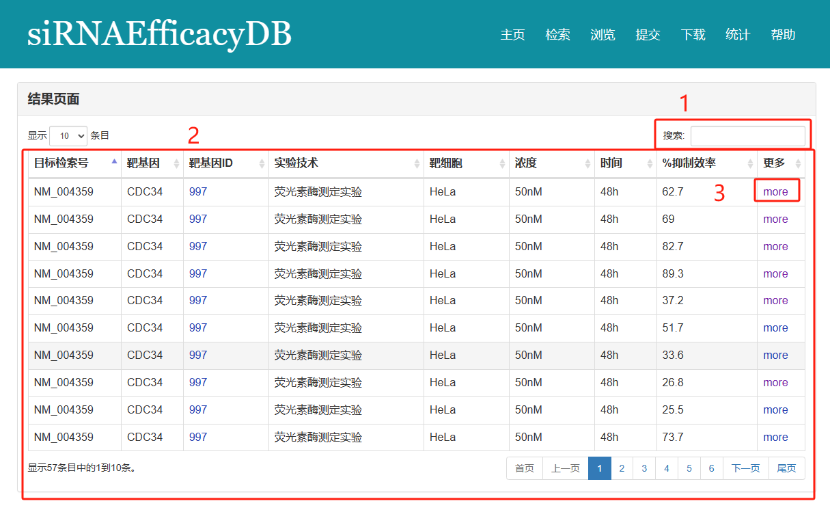Select pagination page 3
Image resolution: width=830 pixels, height=512 pixels.
(644, 468)
